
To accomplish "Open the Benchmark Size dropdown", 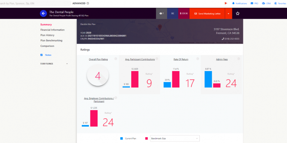I will 174,138.
